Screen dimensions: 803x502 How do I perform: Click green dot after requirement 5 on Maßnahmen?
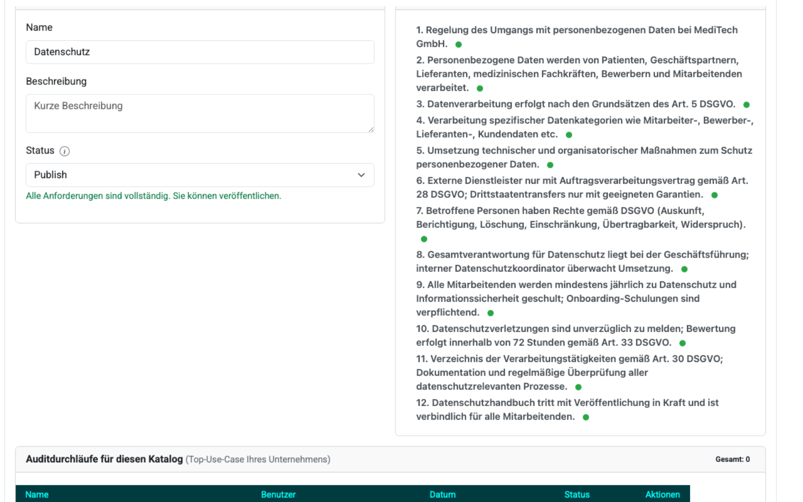click(x=550, y=165)
